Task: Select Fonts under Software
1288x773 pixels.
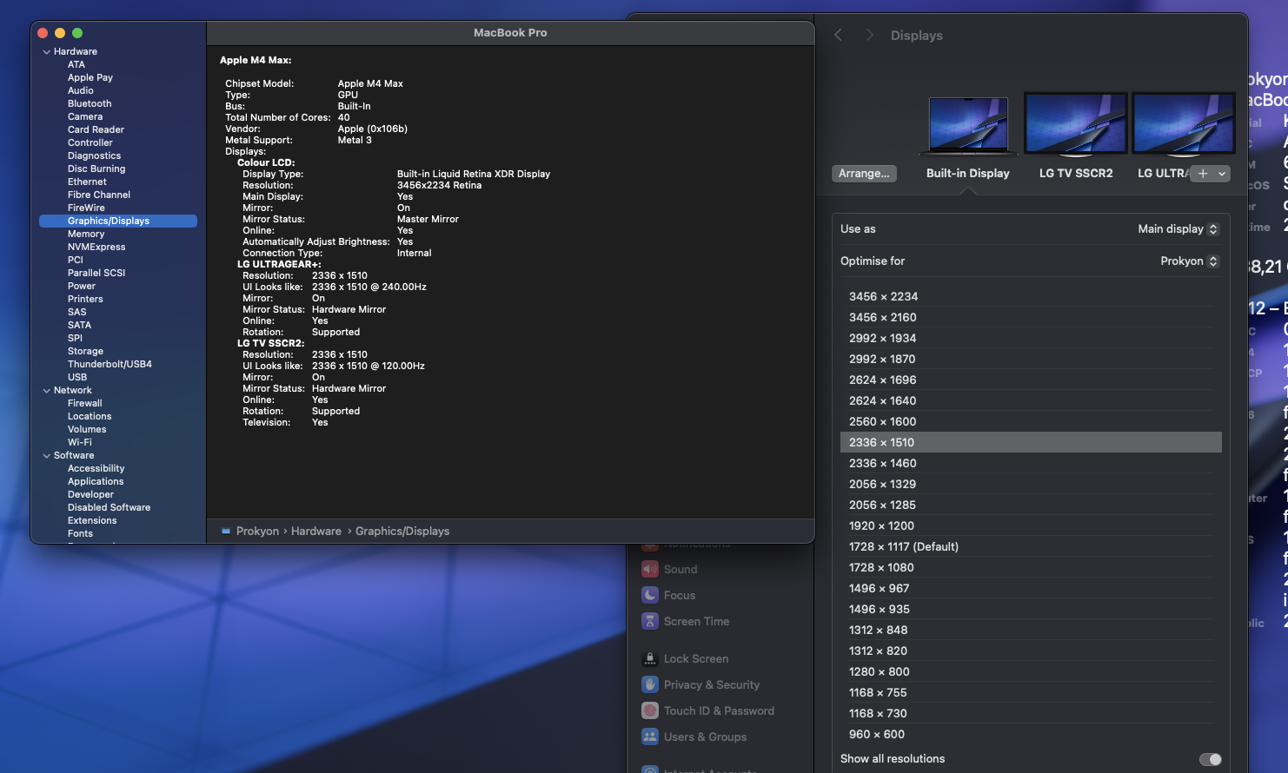Action: 80,533
